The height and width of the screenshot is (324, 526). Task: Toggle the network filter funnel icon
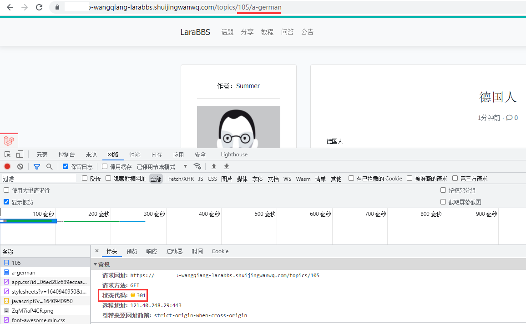click(37, 167)
